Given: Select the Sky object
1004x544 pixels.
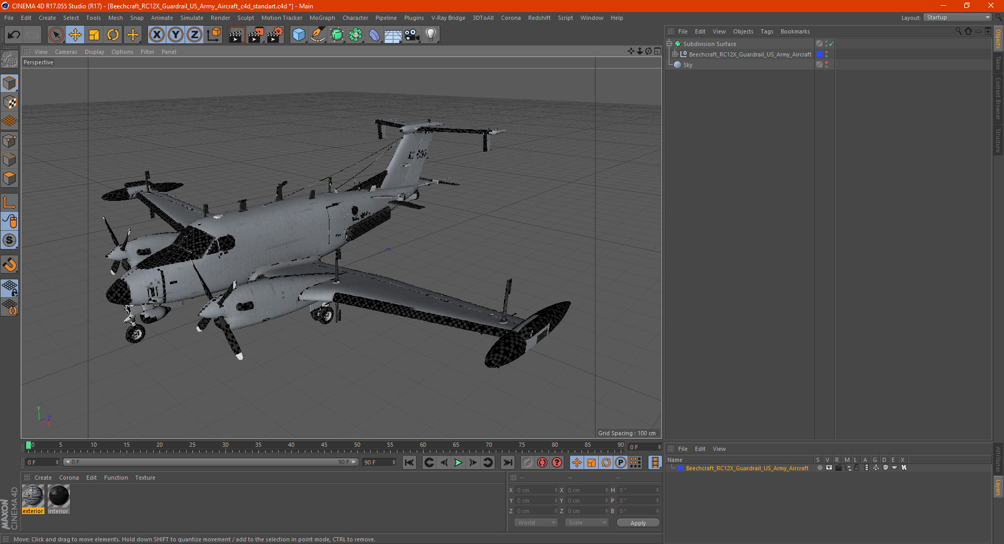Looking at the screenshot, I should point(688,65).
